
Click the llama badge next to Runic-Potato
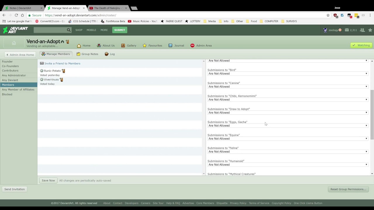(63, 71)
